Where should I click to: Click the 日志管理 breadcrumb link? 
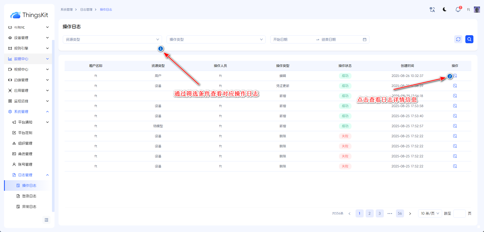tap(86, 10)
